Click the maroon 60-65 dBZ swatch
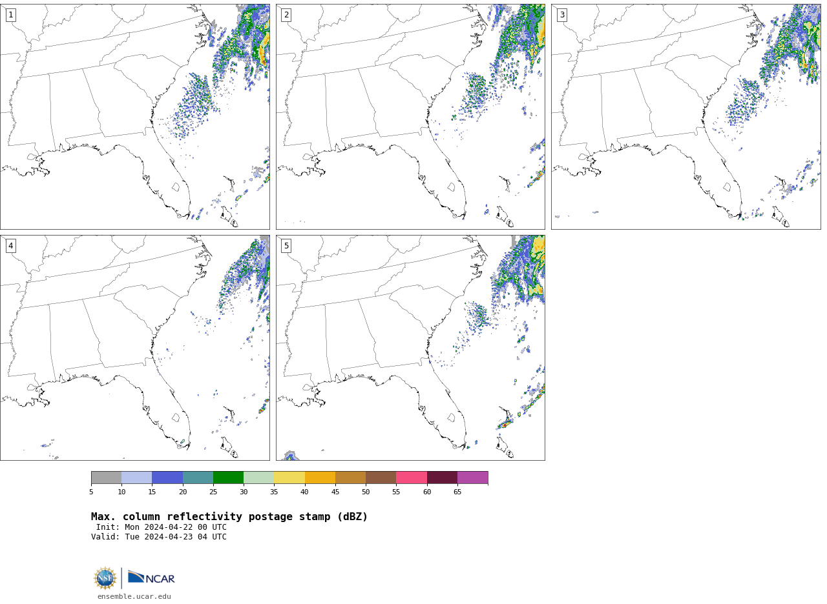827x604 pixels. pos(443,478)
